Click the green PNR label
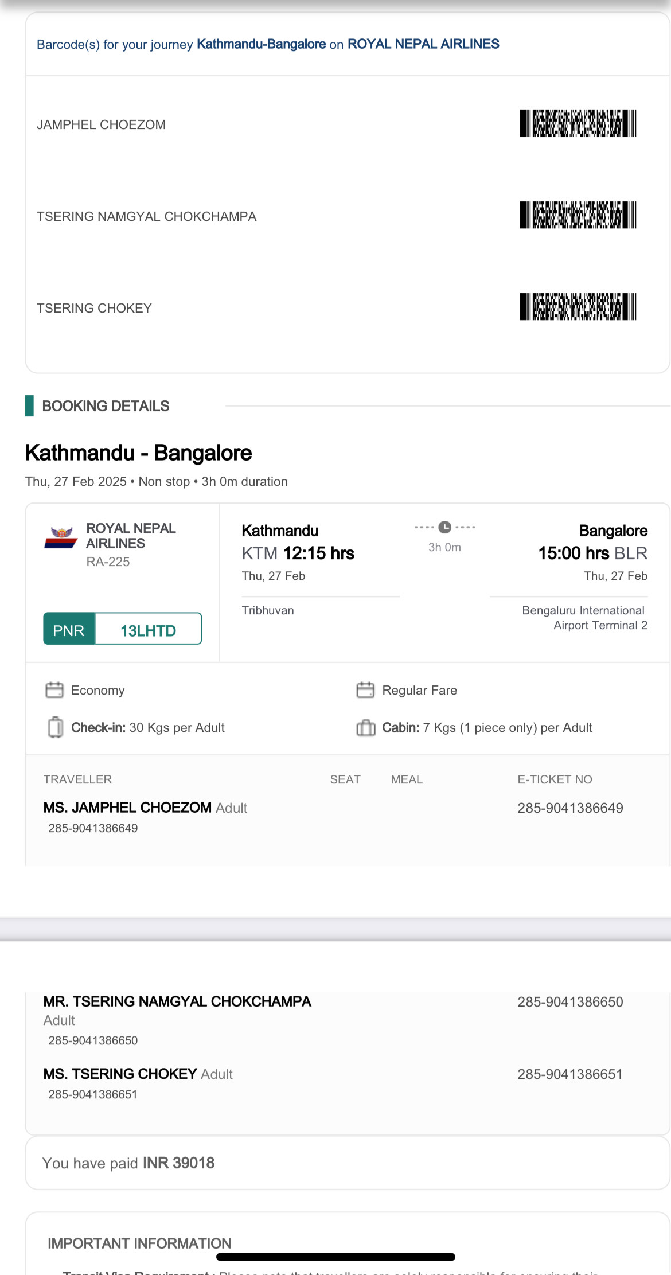 (x=69, y=630)
